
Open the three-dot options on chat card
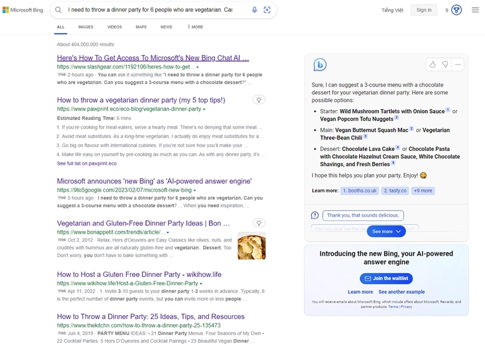click(x=458, y=65)
